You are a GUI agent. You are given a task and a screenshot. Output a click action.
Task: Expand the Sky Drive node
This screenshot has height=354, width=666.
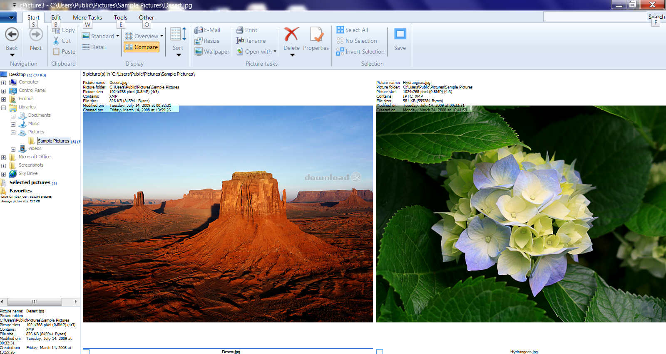(x=4, y=174)
